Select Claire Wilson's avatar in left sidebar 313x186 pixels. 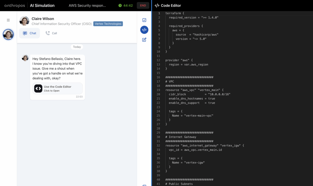pos(8,35)
